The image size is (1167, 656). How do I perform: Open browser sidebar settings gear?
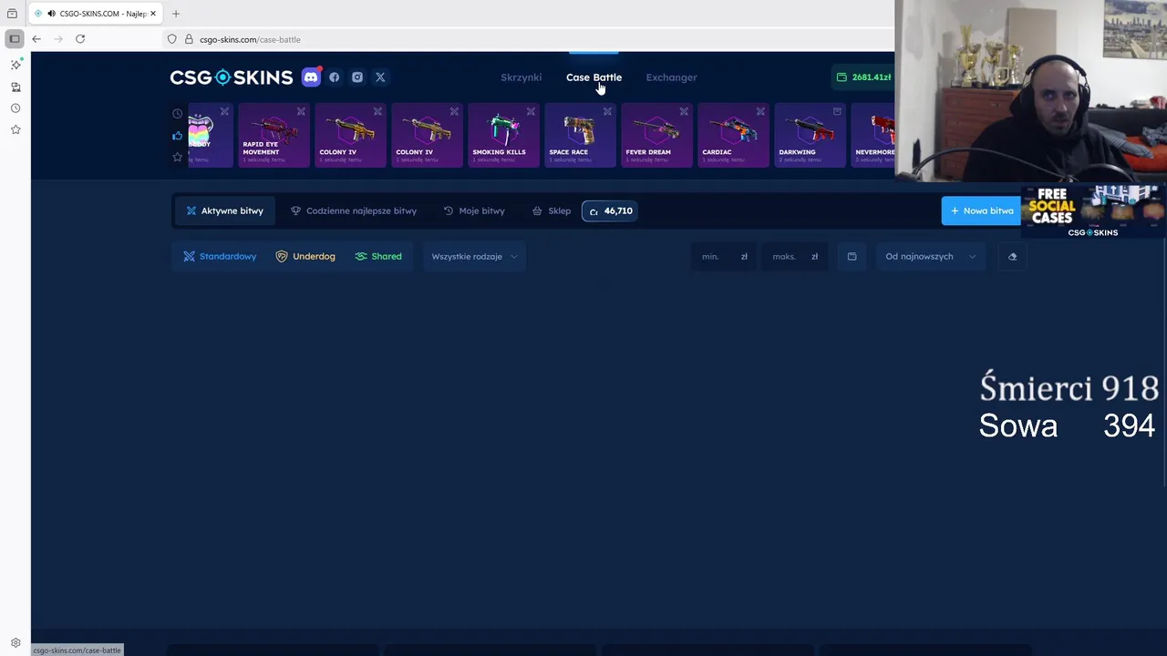[x=15, y=642]
